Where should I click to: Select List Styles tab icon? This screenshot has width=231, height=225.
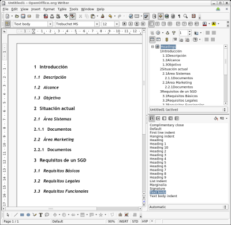click(177, 119)
